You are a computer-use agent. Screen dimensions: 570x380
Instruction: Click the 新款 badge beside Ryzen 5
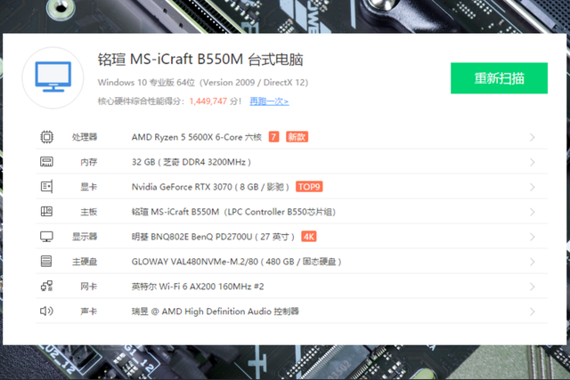click(297, 137)
